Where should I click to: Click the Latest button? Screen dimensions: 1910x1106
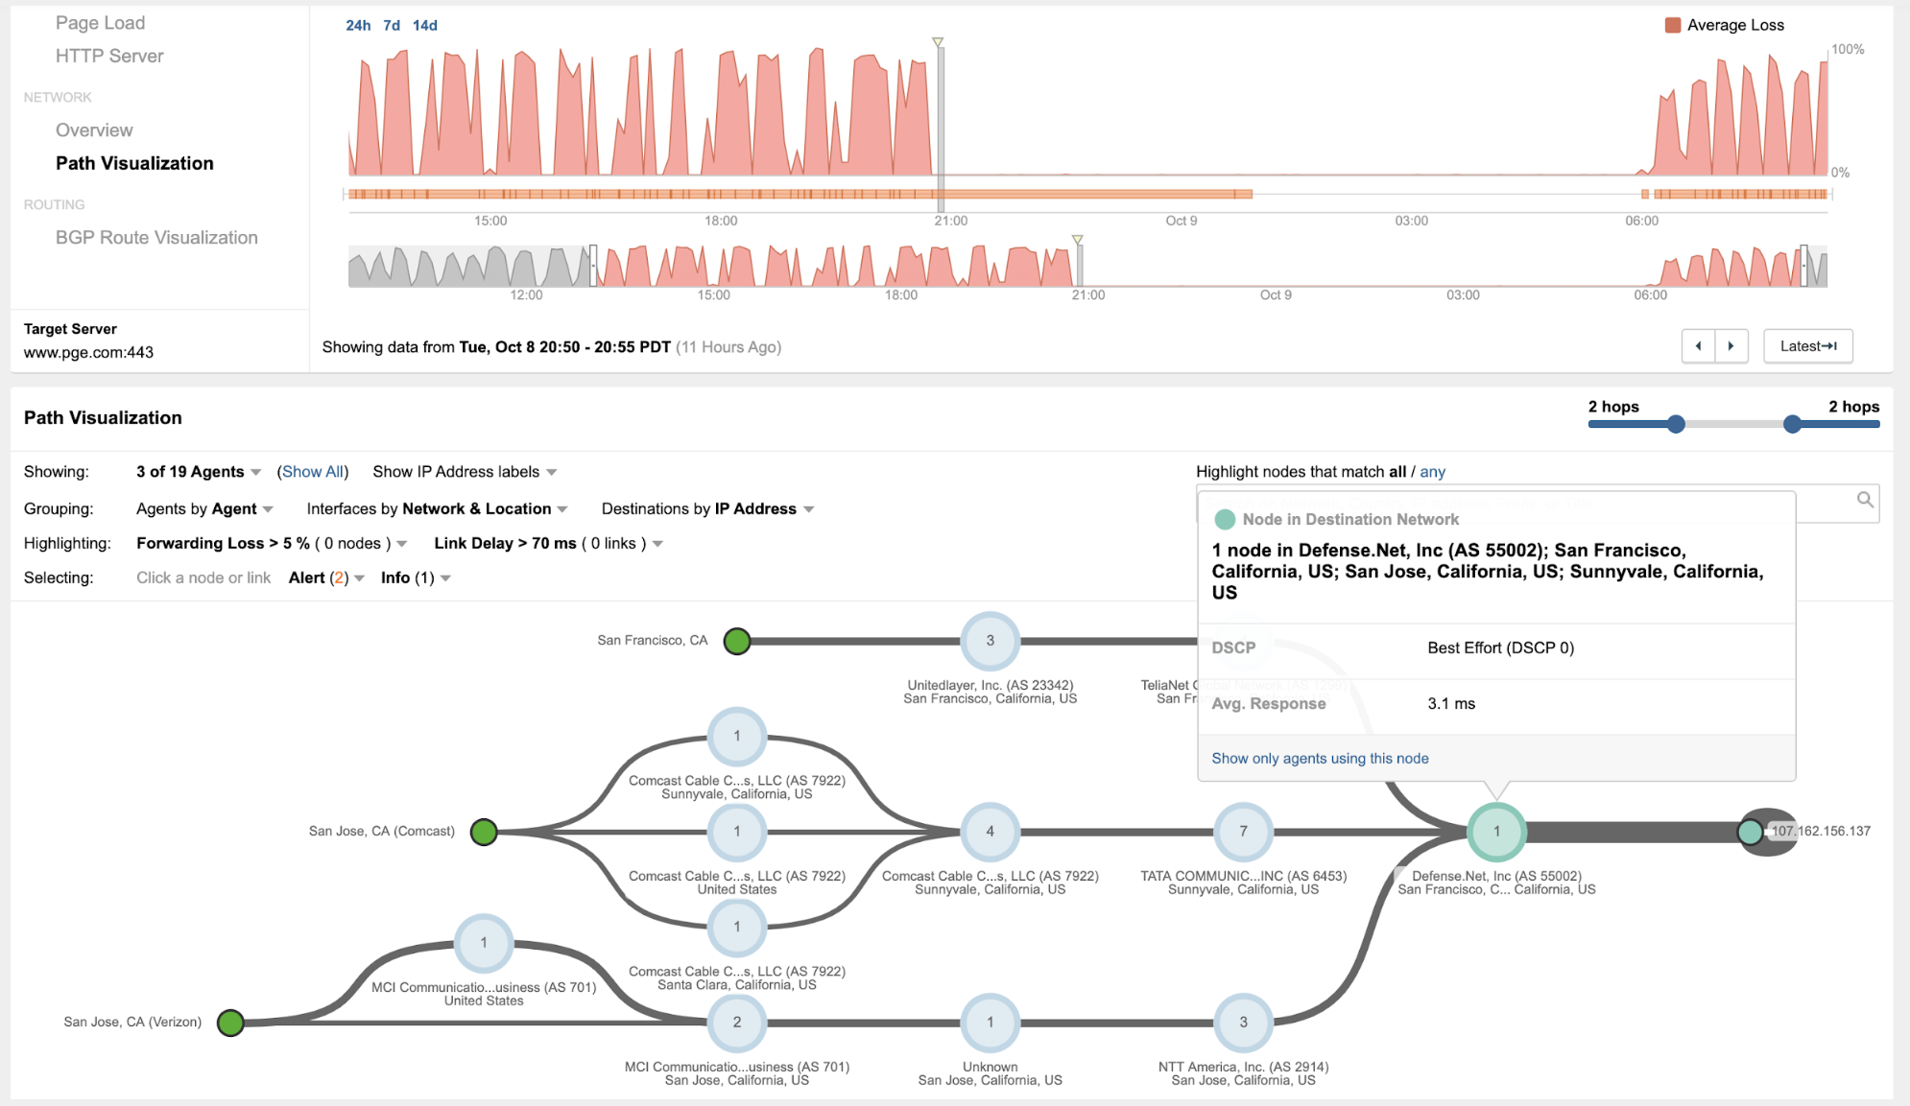click(x=1807, y=346)
